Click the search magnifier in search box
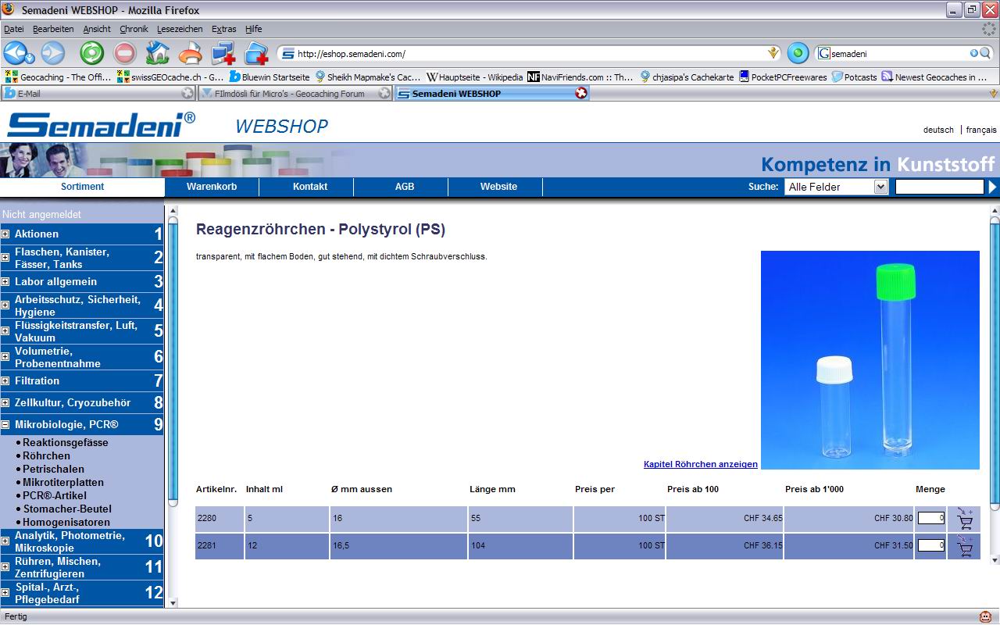The image size is (1000, 625). (x=986, y=53)
